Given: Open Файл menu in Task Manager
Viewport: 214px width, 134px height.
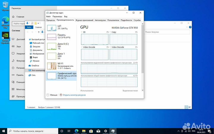Looking at the screenshot, I should tap(48, 16).
